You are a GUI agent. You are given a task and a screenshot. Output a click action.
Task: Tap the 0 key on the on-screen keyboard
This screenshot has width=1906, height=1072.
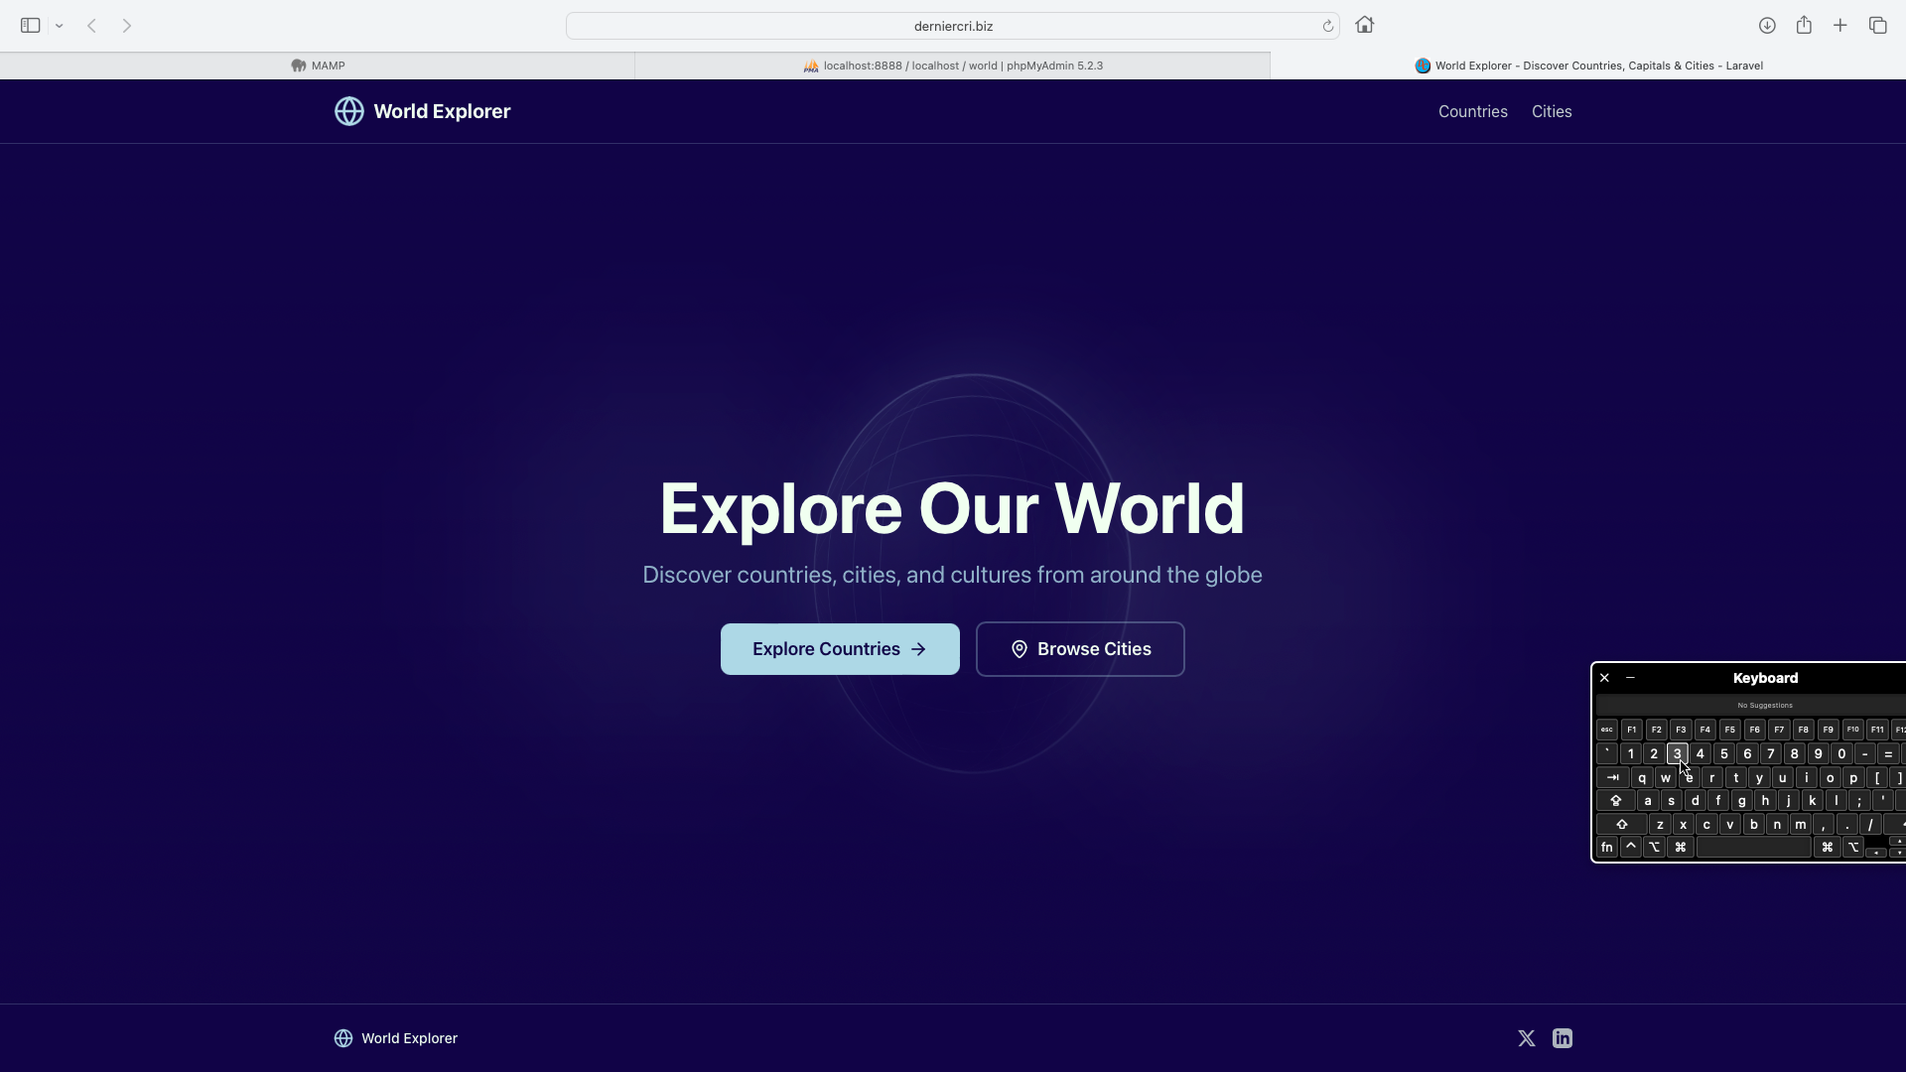[x=1841, y=753]
